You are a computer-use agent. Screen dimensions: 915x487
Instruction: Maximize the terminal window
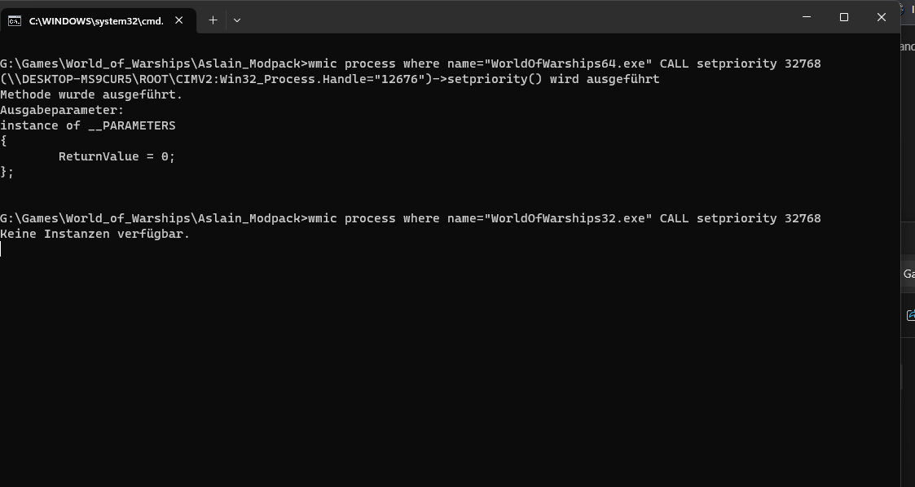pos(844,17)
